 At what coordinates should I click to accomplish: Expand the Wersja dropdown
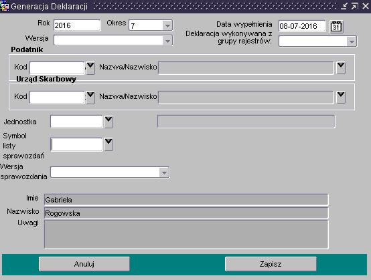pyautogui.click(x=167, y=41)
